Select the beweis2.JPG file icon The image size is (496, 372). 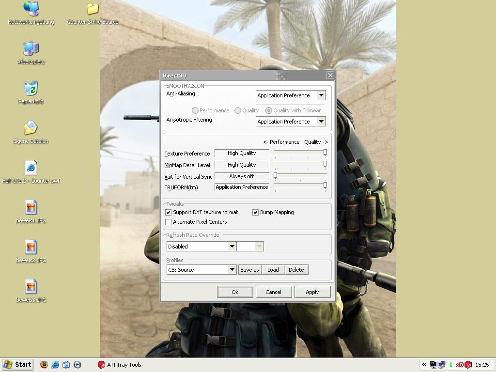coord(31,251)
